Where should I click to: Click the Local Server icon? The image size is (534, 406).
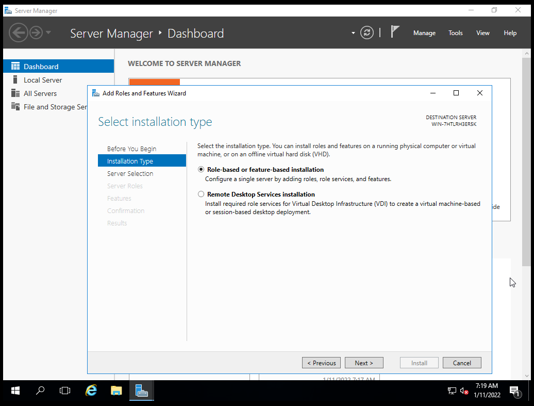(15, 79)
